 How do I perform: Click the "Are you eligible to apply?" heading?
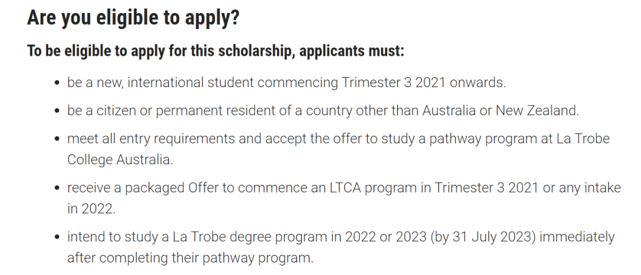134,18
